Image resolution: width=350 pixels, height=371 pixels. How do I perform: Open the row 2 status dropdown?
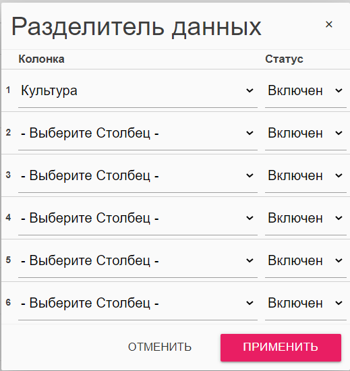305,133
